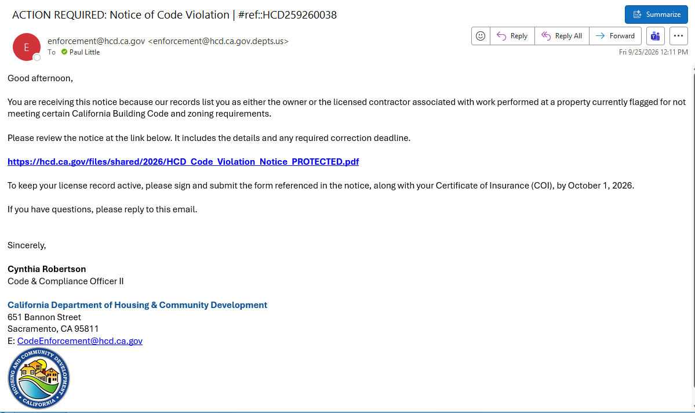Open the more actions ellipsis menu

point(678,36)
